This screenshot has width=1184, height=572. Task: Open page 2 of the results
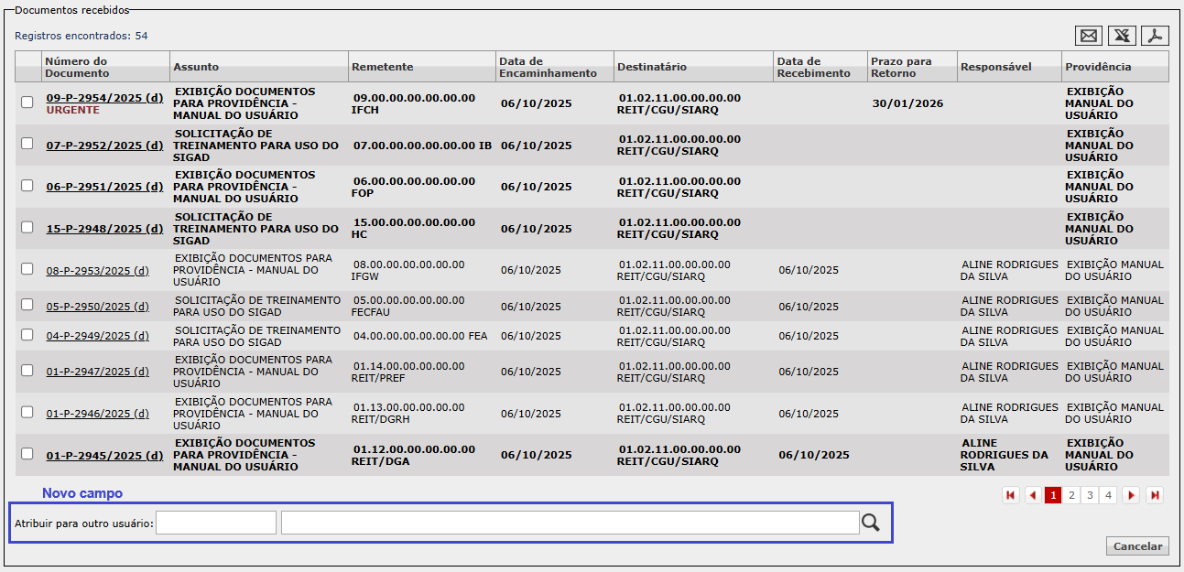1071,495
